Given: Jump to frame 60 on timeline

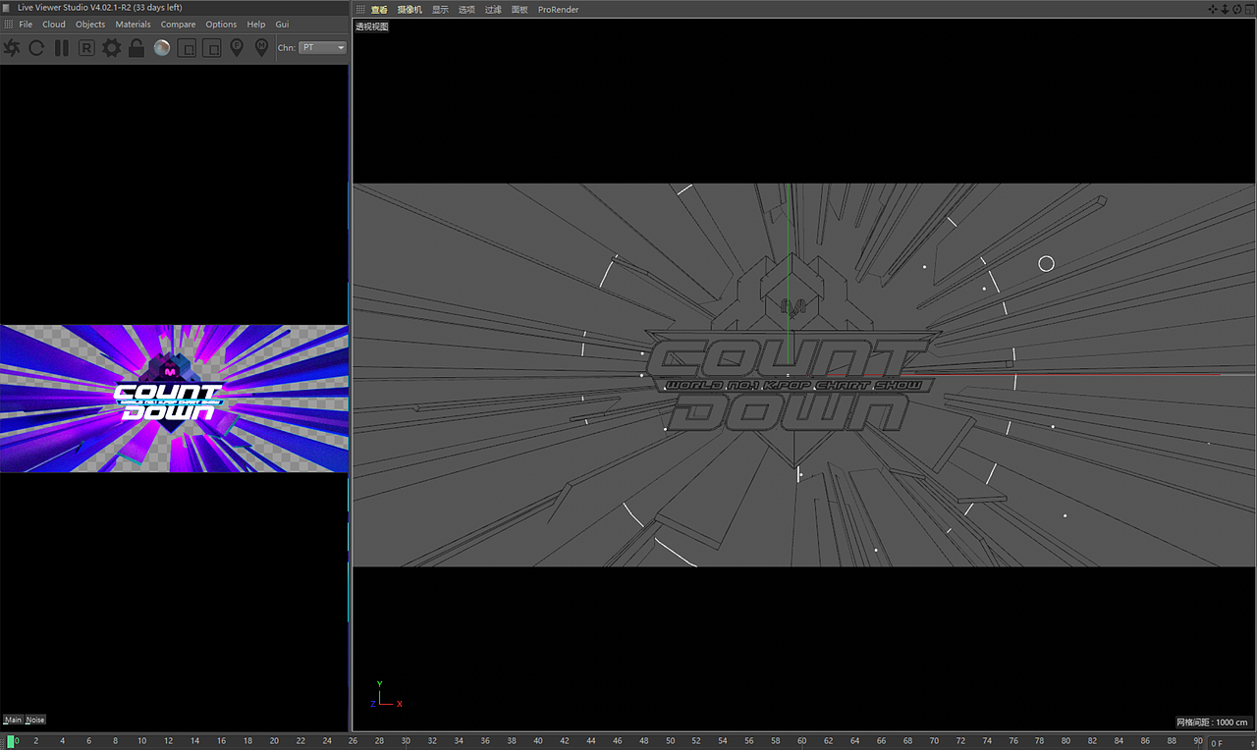Looking at the screenshot, I should click(802, 741).
